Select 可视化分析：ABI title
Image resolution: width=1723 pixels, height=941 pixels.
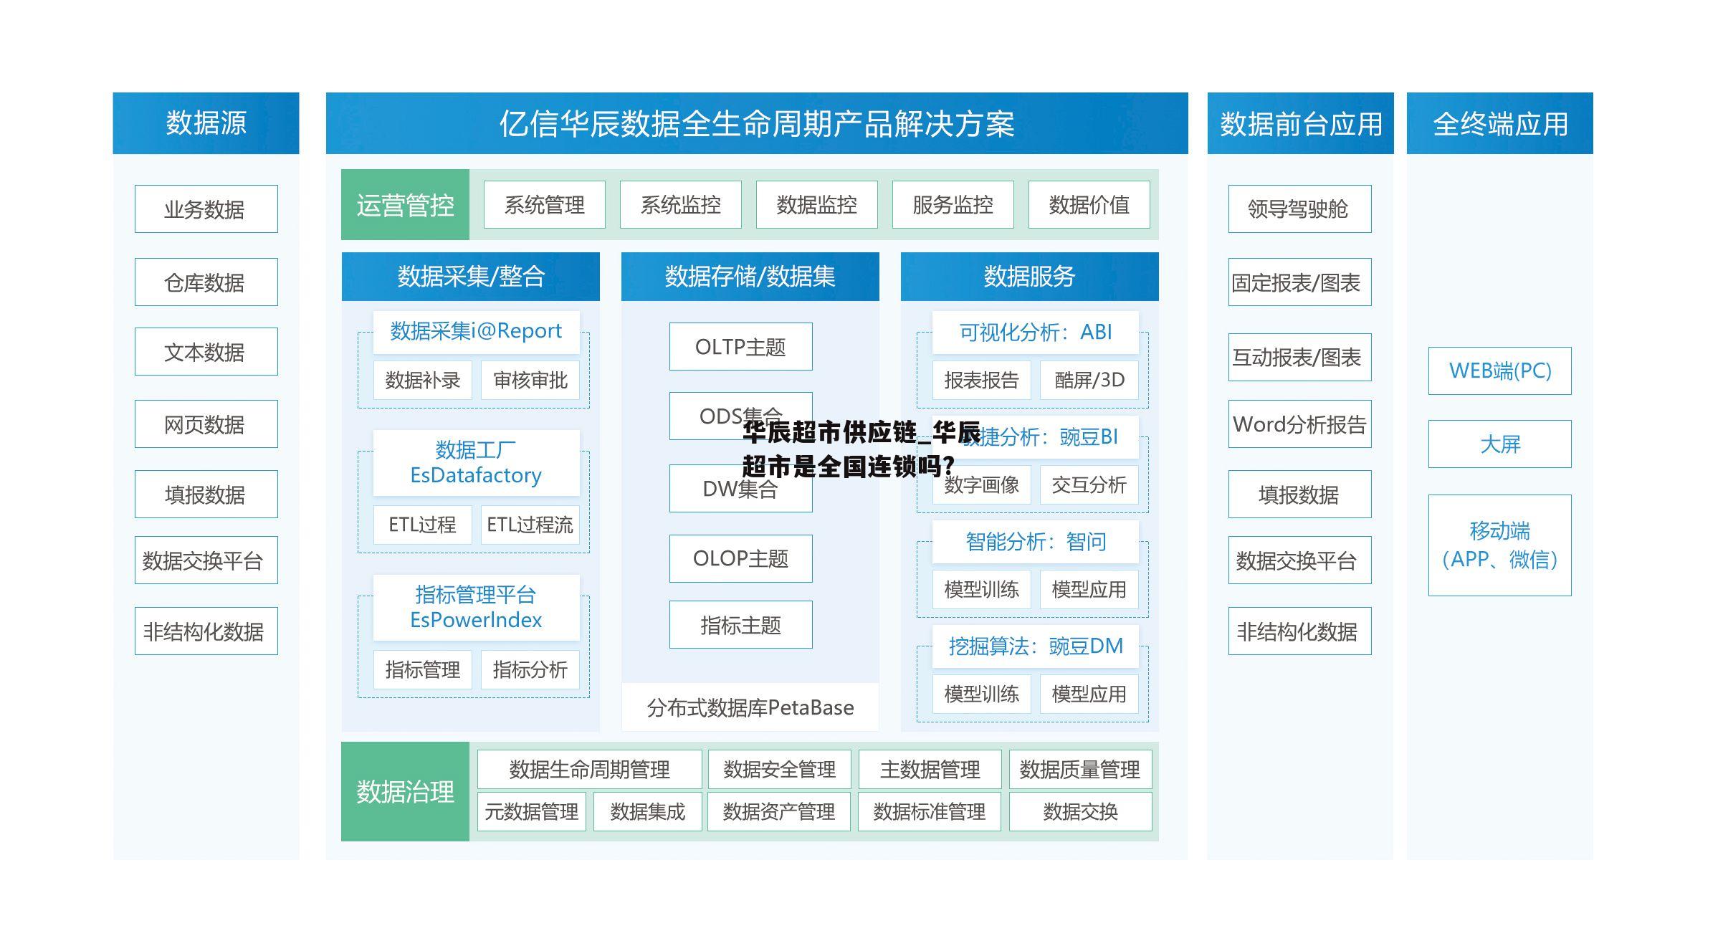1036,332
